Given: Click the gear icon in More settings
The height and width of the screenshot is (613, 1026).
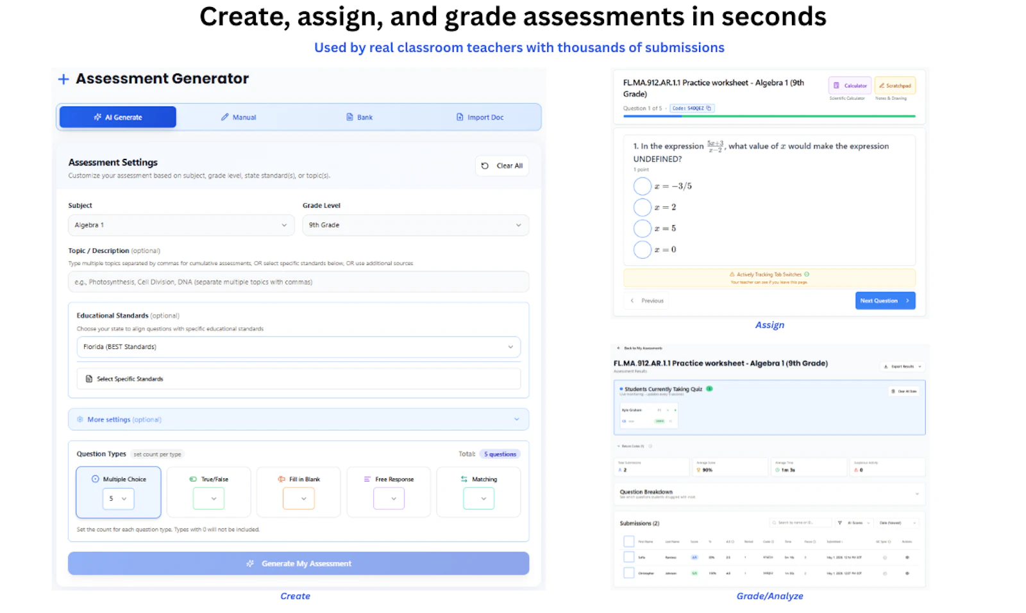Looking at the screenshot, I should tap(80, 420).
